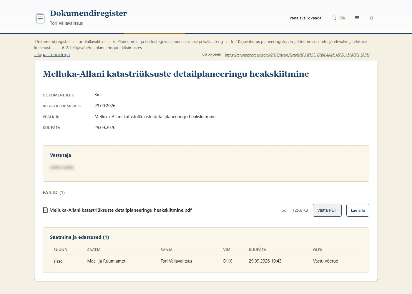
Task: Select sender cell Maa- ja Ruumiamet
Action: click(106, 261)
